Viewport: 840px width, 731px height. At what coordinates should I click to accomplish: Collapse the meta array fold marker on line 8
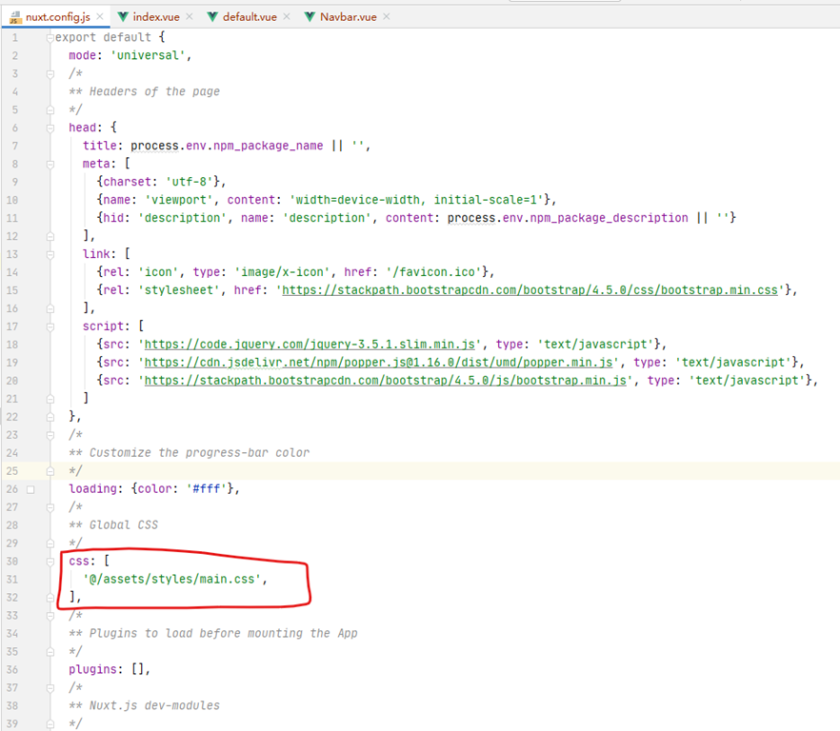50,165
